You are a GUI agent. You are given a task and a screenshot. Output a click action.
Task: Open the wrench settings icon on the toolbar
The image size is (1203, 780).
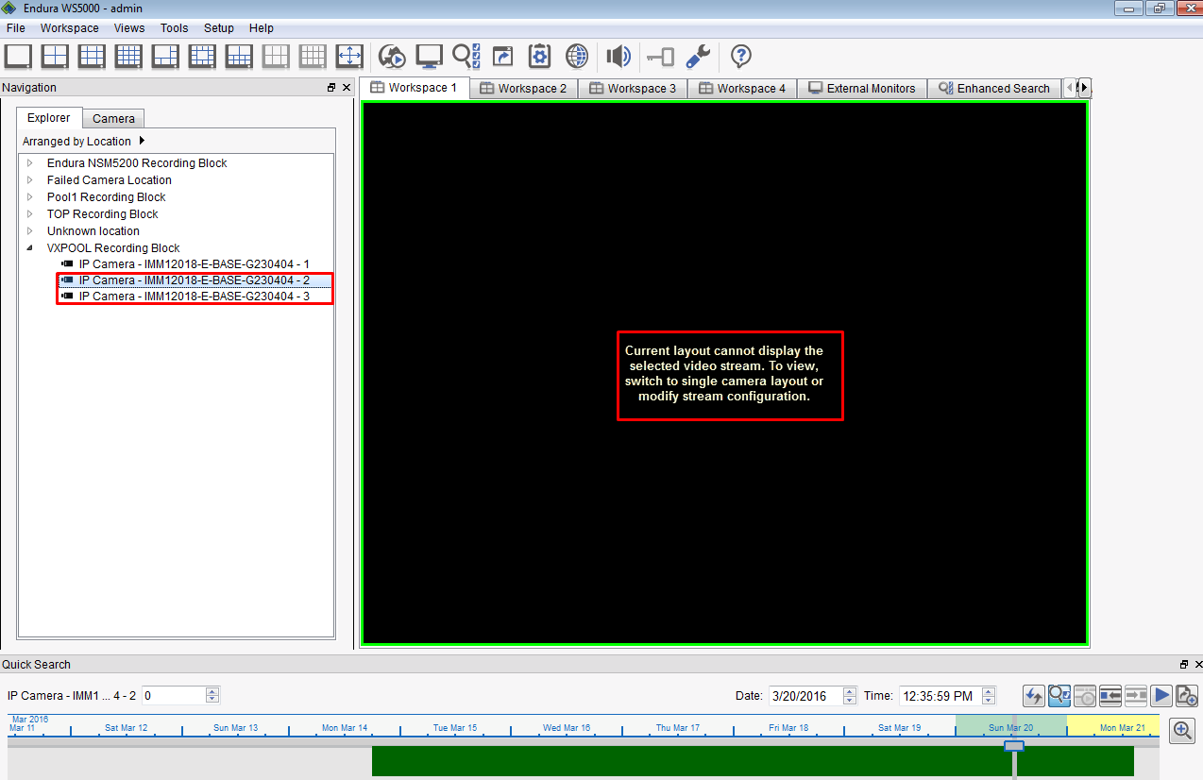[x=696, y=56]
